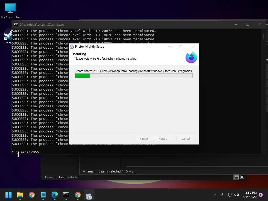Image resolution: width=268 pixels, height=201 pixels.
Task: Click the PID 18052 terminated line
Action: 84,39
